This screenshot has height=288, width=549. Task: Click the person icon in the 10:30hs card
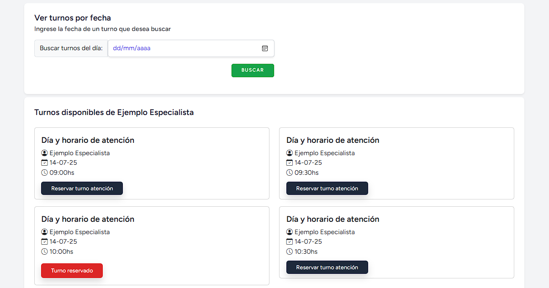[290, 232]
